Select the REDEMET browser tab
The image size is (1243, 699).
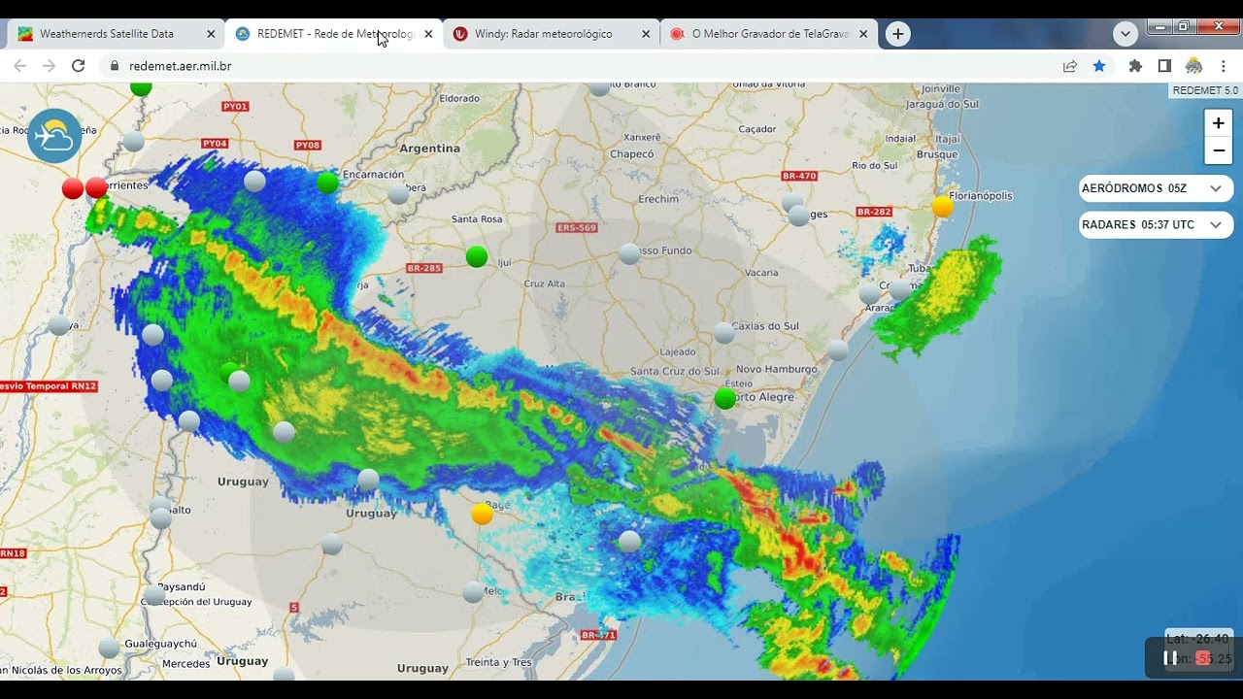[x=334, y=34]
